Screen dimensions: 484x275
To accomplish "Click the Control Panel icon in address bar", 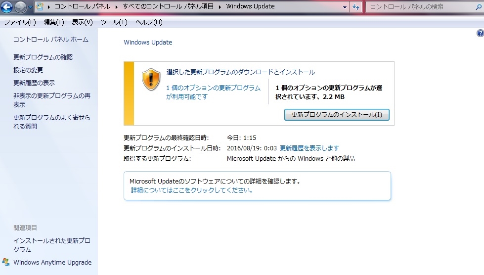I will coord(40,6).
